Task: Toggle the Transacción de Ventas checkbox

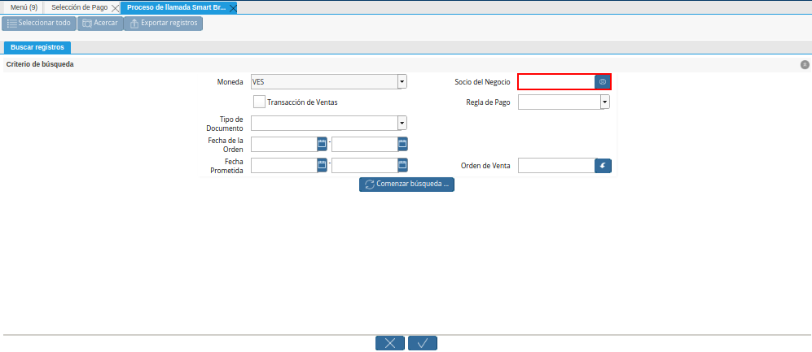Action: 260,102
